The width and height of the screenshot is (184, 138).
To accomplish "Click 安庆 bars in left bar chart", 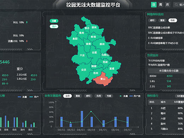I will (16, 122).
